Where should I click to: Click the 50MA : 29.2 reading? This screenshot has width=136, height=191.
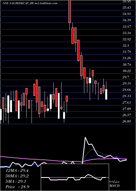pos(17,176)
